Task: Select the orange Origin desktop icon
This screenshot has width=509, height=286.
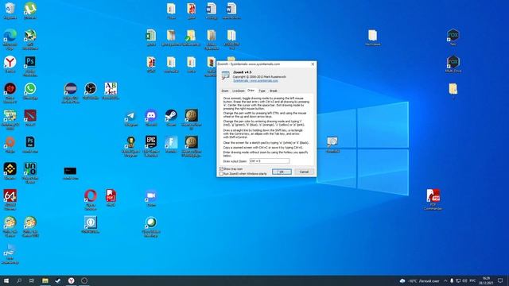Action: (x=10, y=145)
